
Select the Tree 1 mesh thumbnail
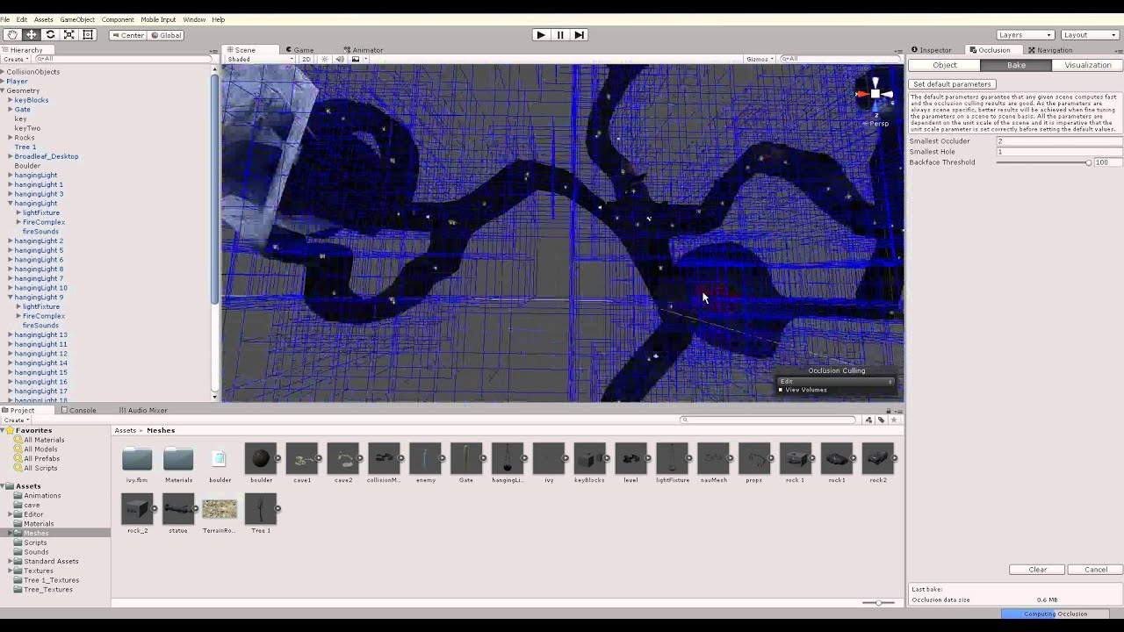(x=261, y=509)
